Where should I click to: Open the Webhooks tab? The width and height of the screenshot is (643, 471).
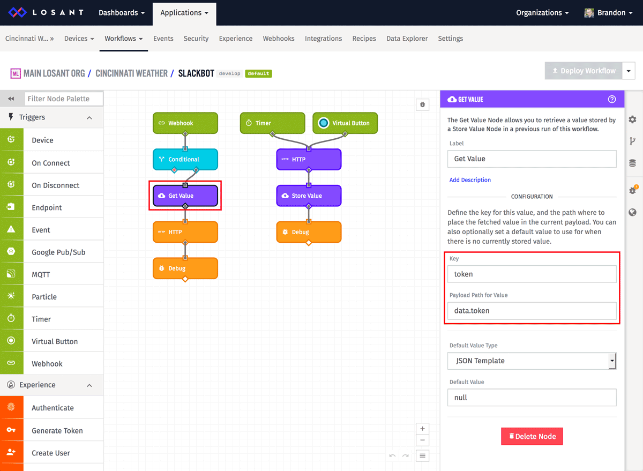(279, 39)
